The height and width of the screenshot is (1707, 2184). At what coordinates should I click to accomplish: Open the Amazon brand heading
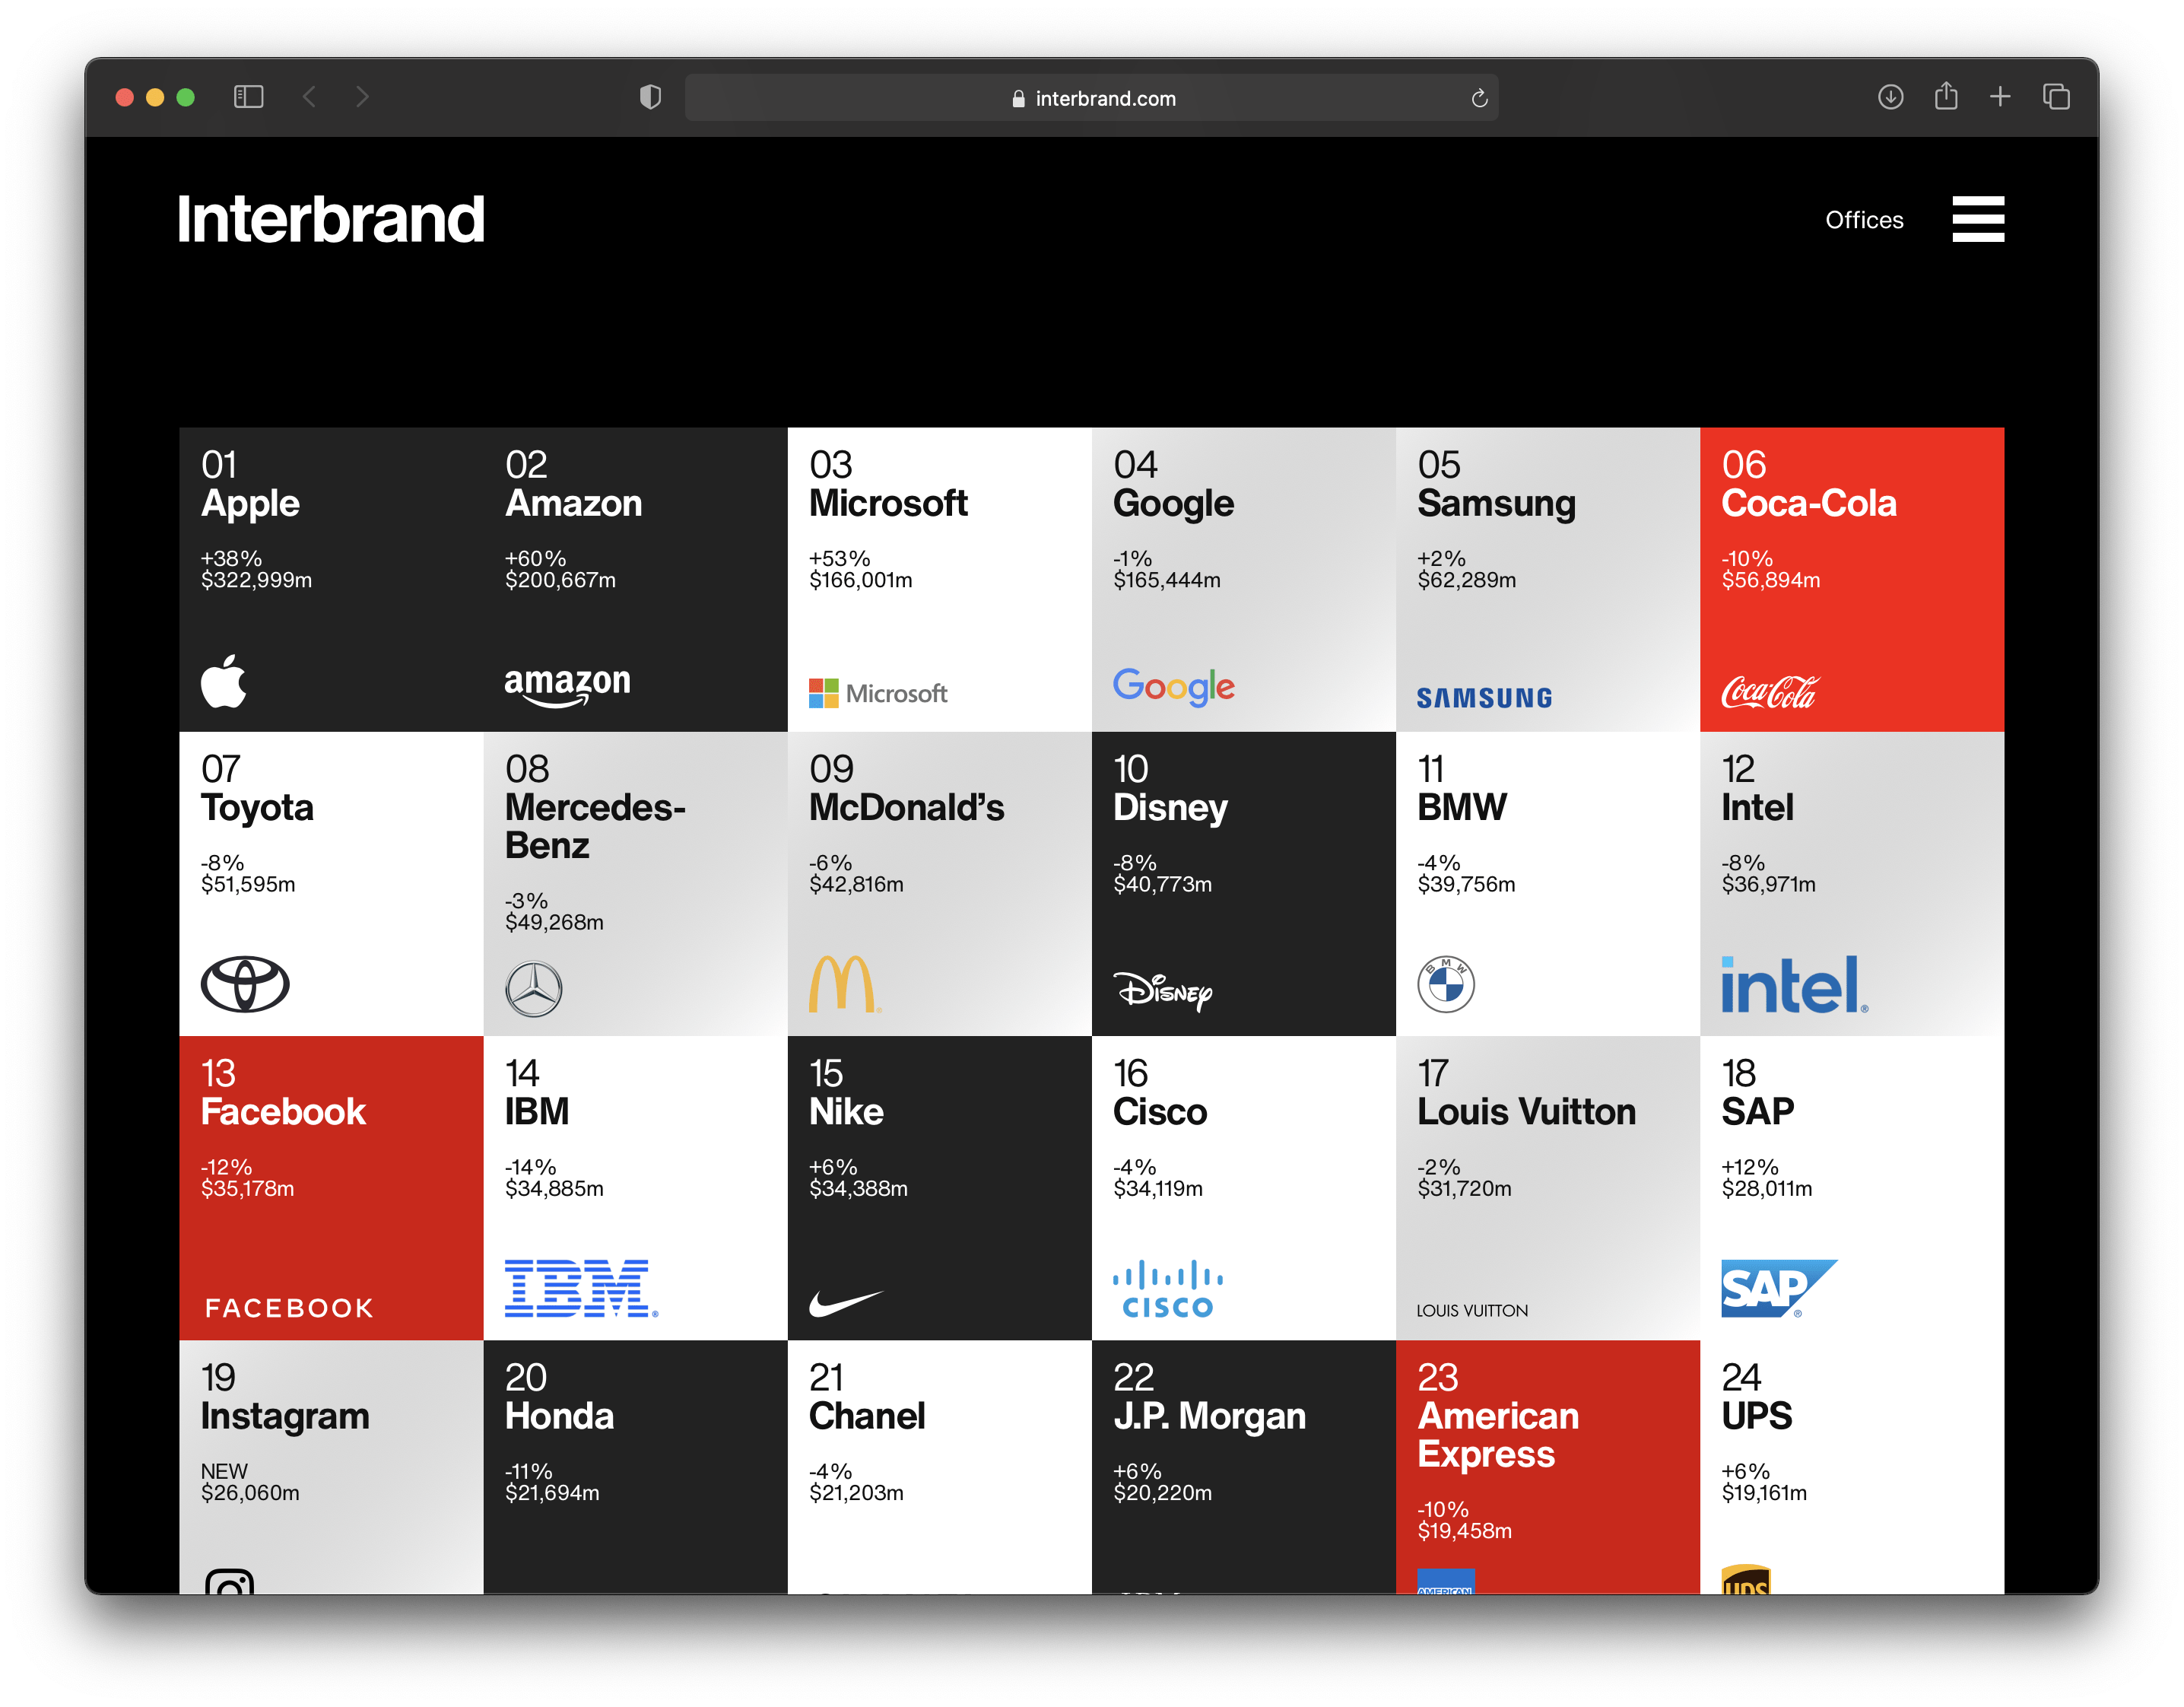[573, 504]
